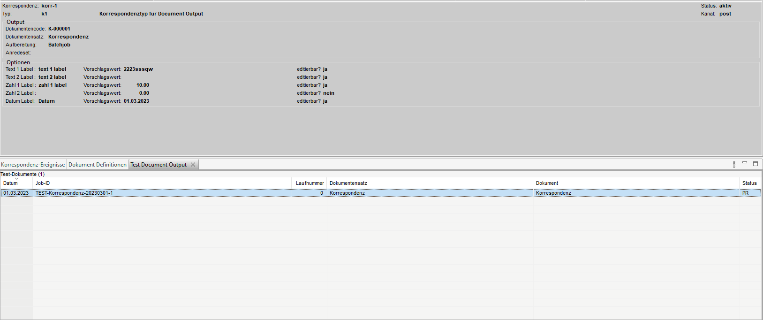Screen dimensions: 763x320
Task: Select the TEST-Korrespondenz-20230301-1 job row
Action: pyautogui.click(x=74, y=193)
